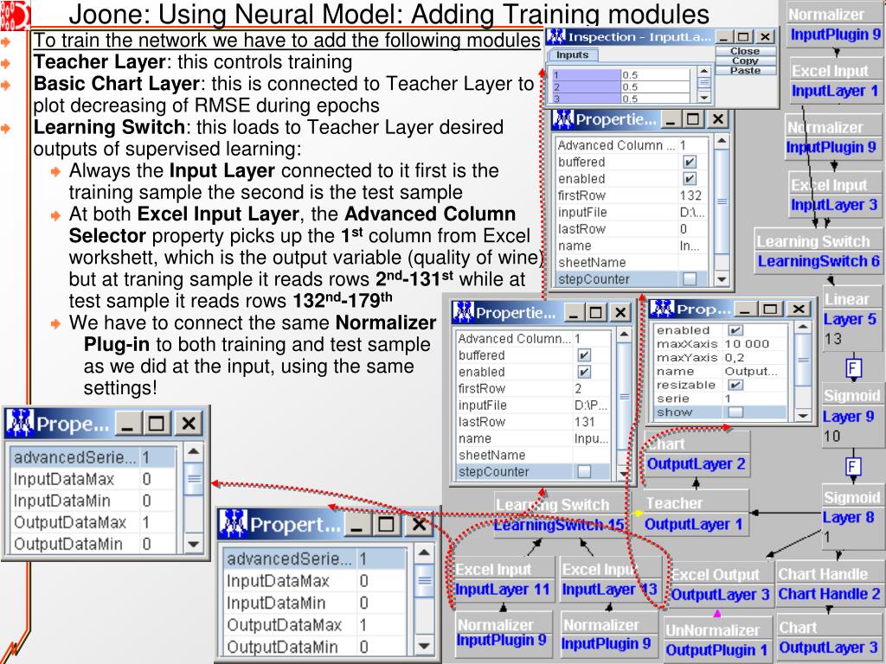886x664 pixels.
Task: Click the scrollbar thumb in the left normalizer Prope window
Action: (x=193, y=479)
